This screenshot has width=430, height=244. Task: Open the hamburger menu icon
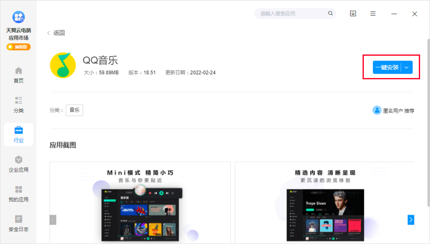click(373, 13)
